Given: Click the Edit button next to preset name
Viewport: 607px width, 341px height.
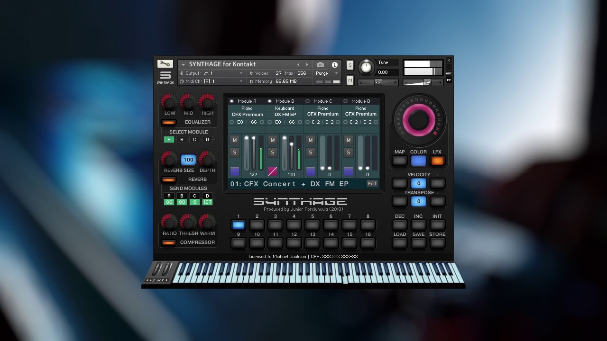Looking at the screenshot, I should click(x=372, y=184).
